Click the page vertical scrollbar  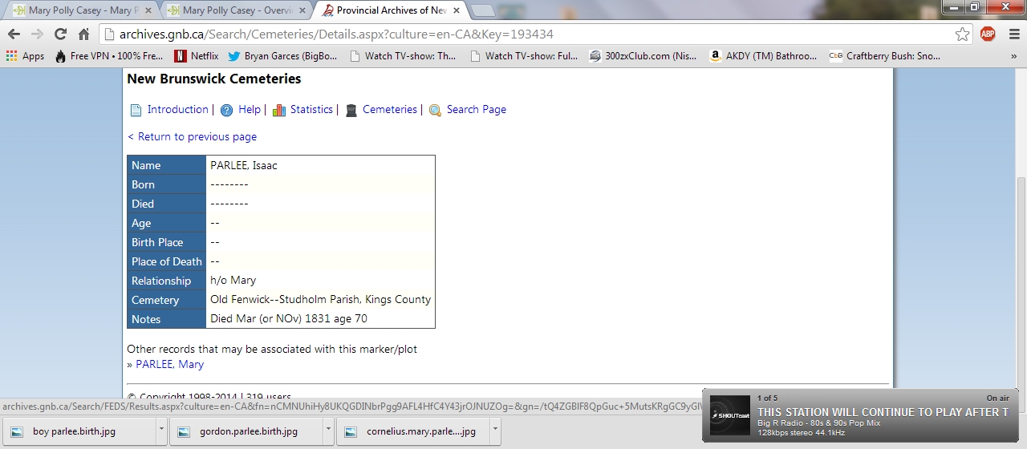click(1021, 241)
